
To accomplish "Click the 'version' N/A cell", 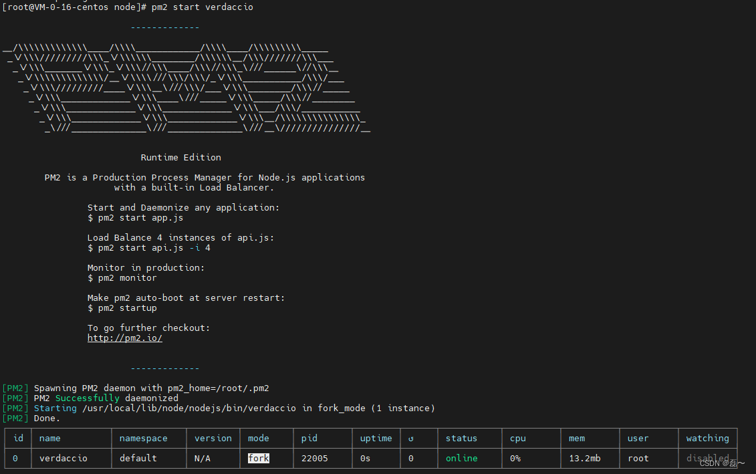I will pos(202,458).
